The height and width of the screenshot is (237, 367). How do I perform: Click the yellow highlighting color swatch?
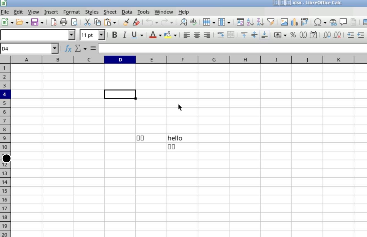coord(167,35)
